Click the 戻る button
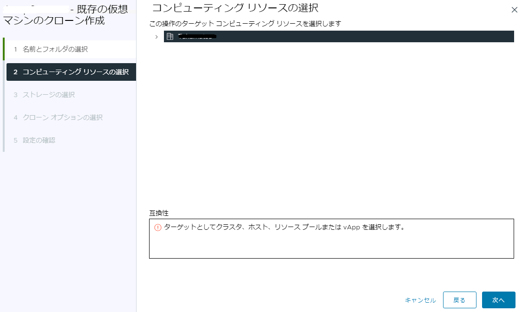Image resolution: width=522 pixels, height=312 pixels. point(459,300)
